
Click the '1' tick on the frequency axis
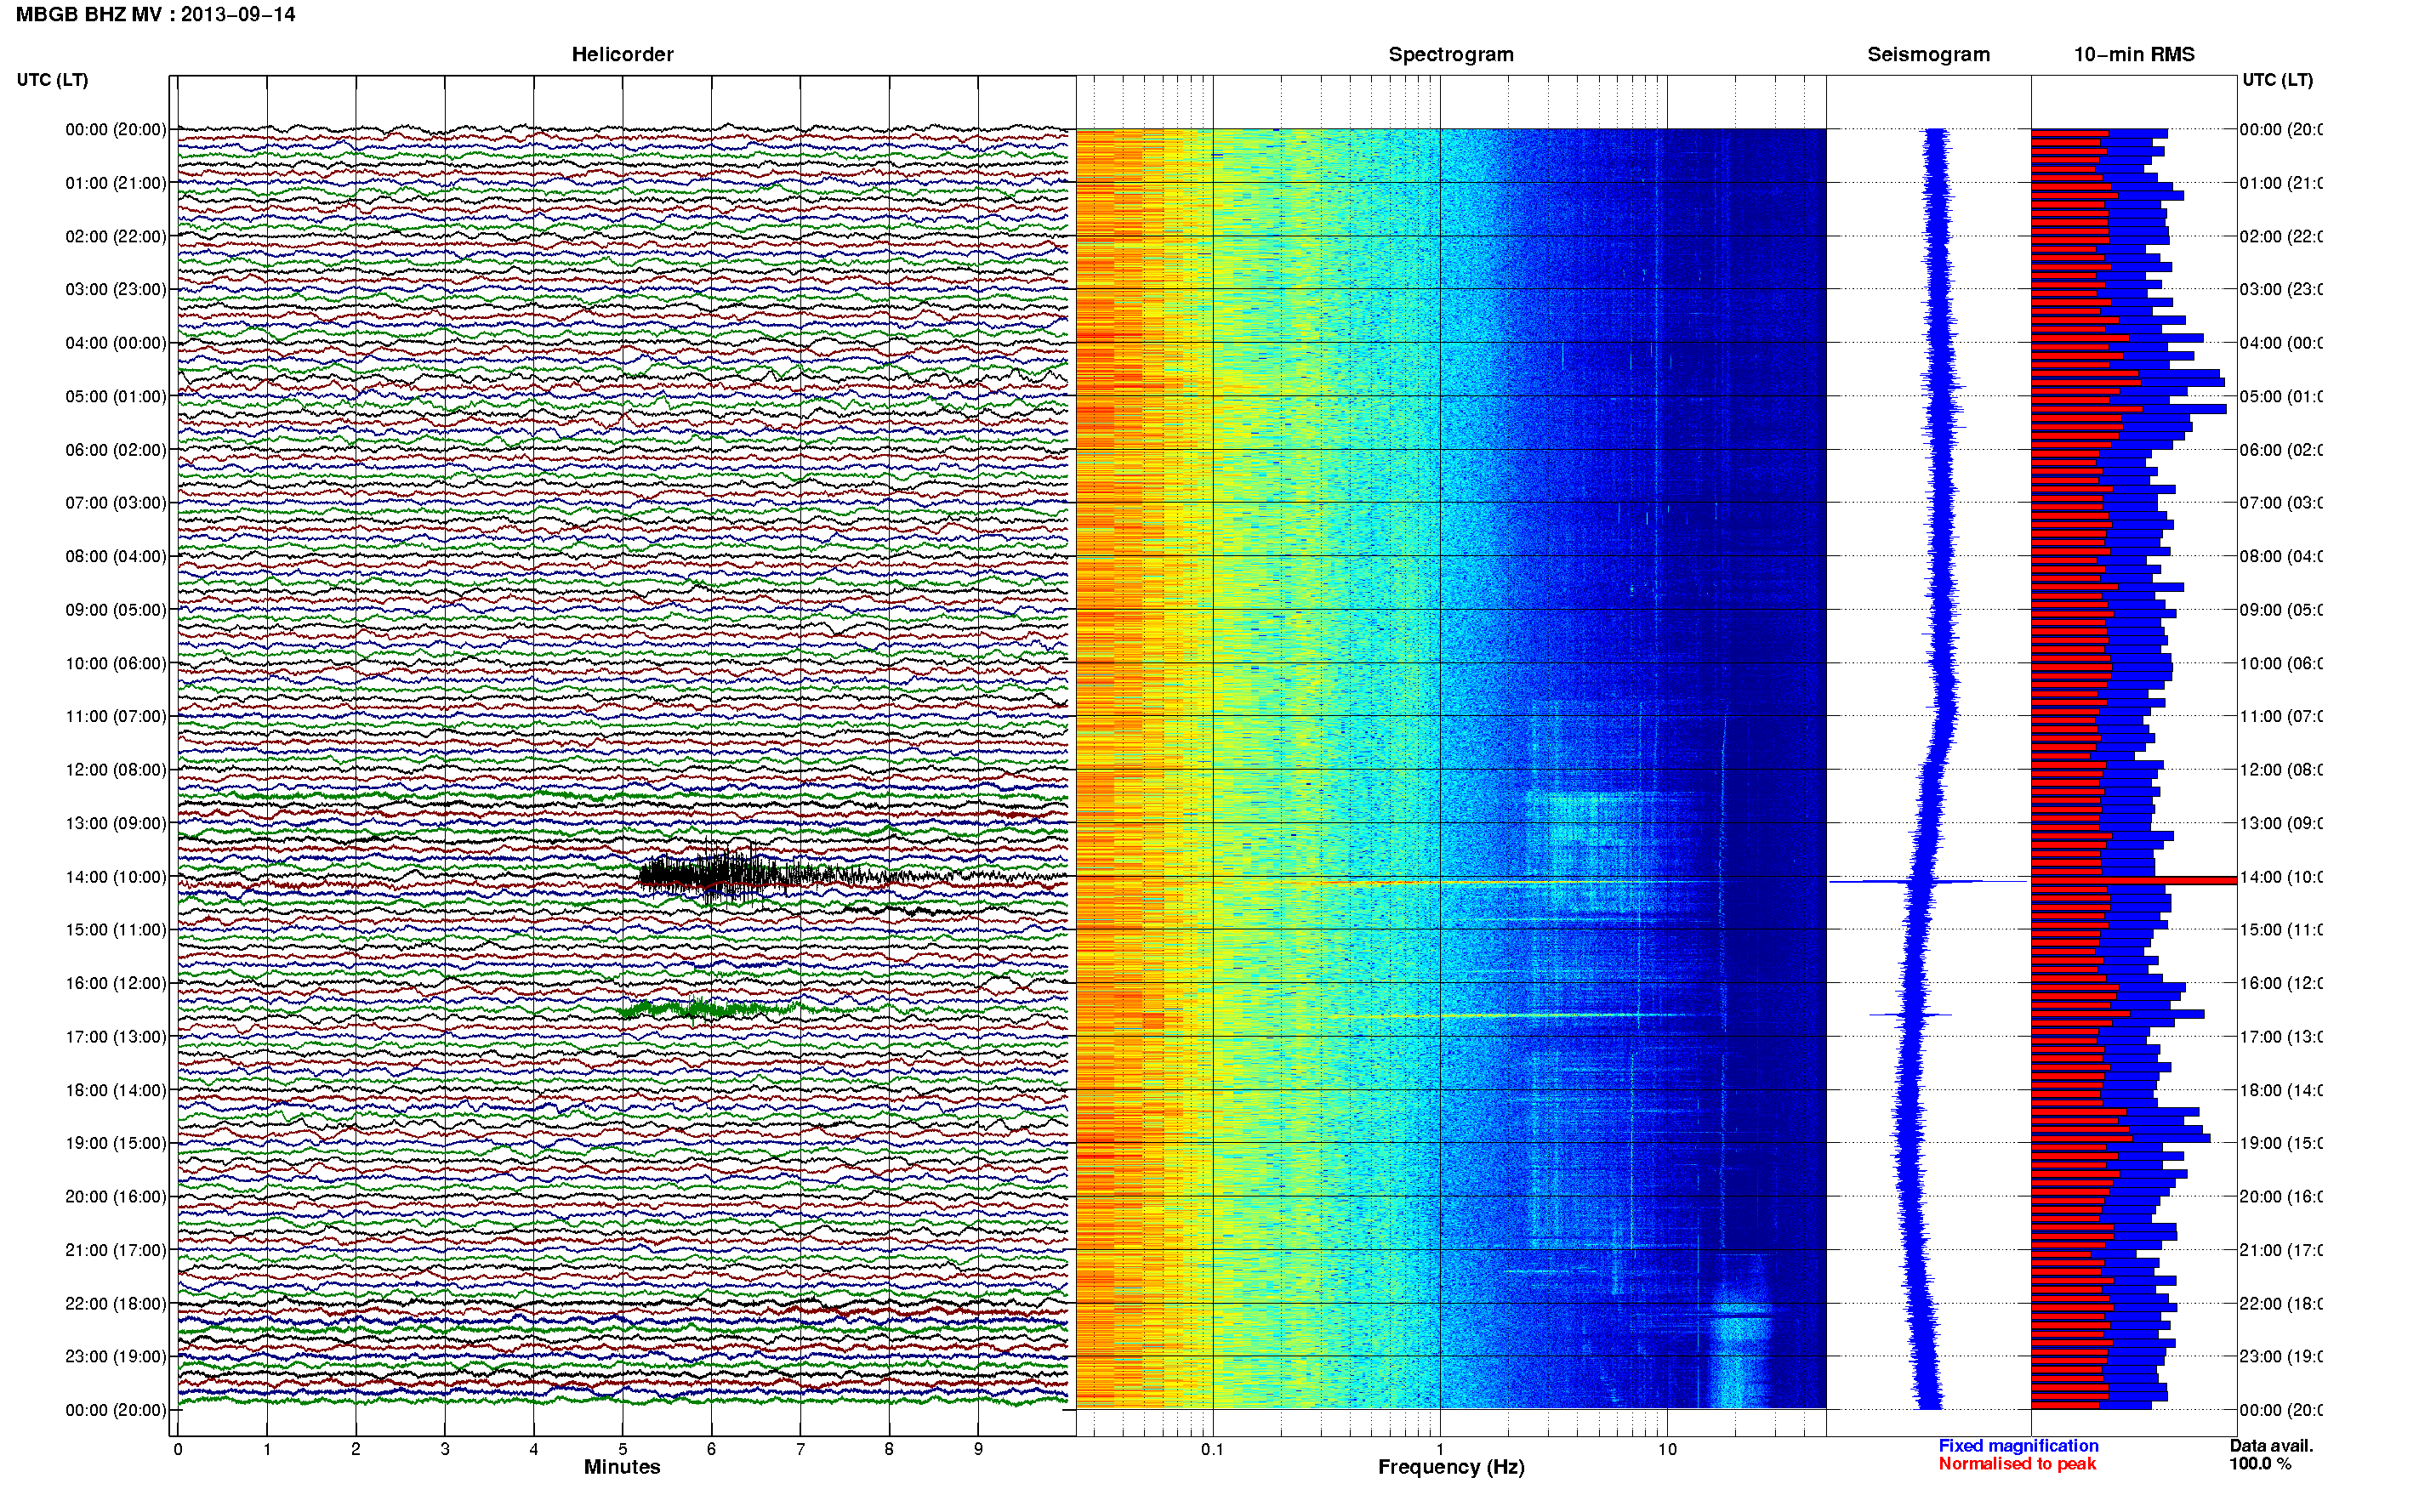(x=1440, y=1449)
